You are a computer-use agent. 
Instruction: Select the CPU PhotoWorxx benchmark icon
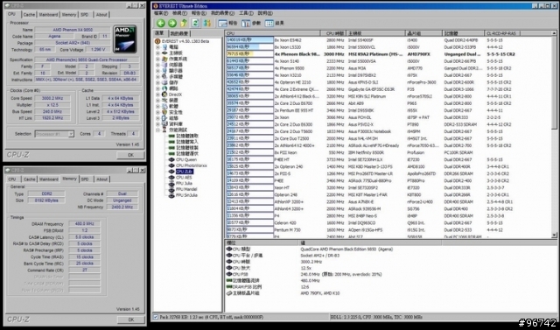(x=171, y=165)
